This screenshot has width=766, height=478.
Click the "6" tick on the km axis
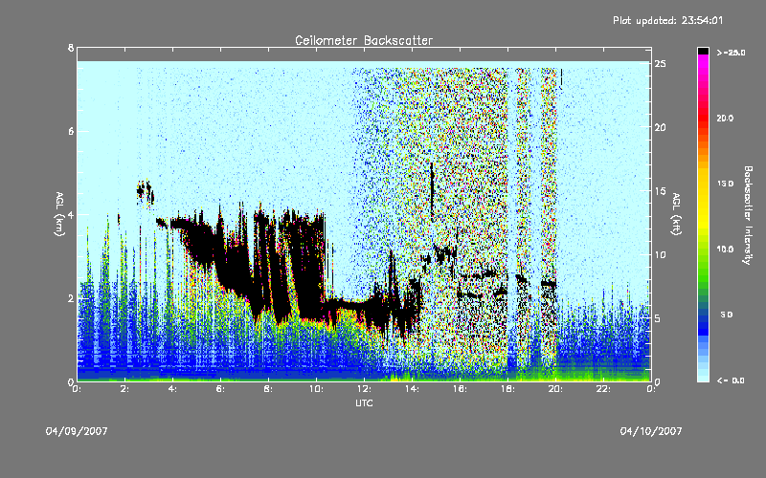(71, 131)
